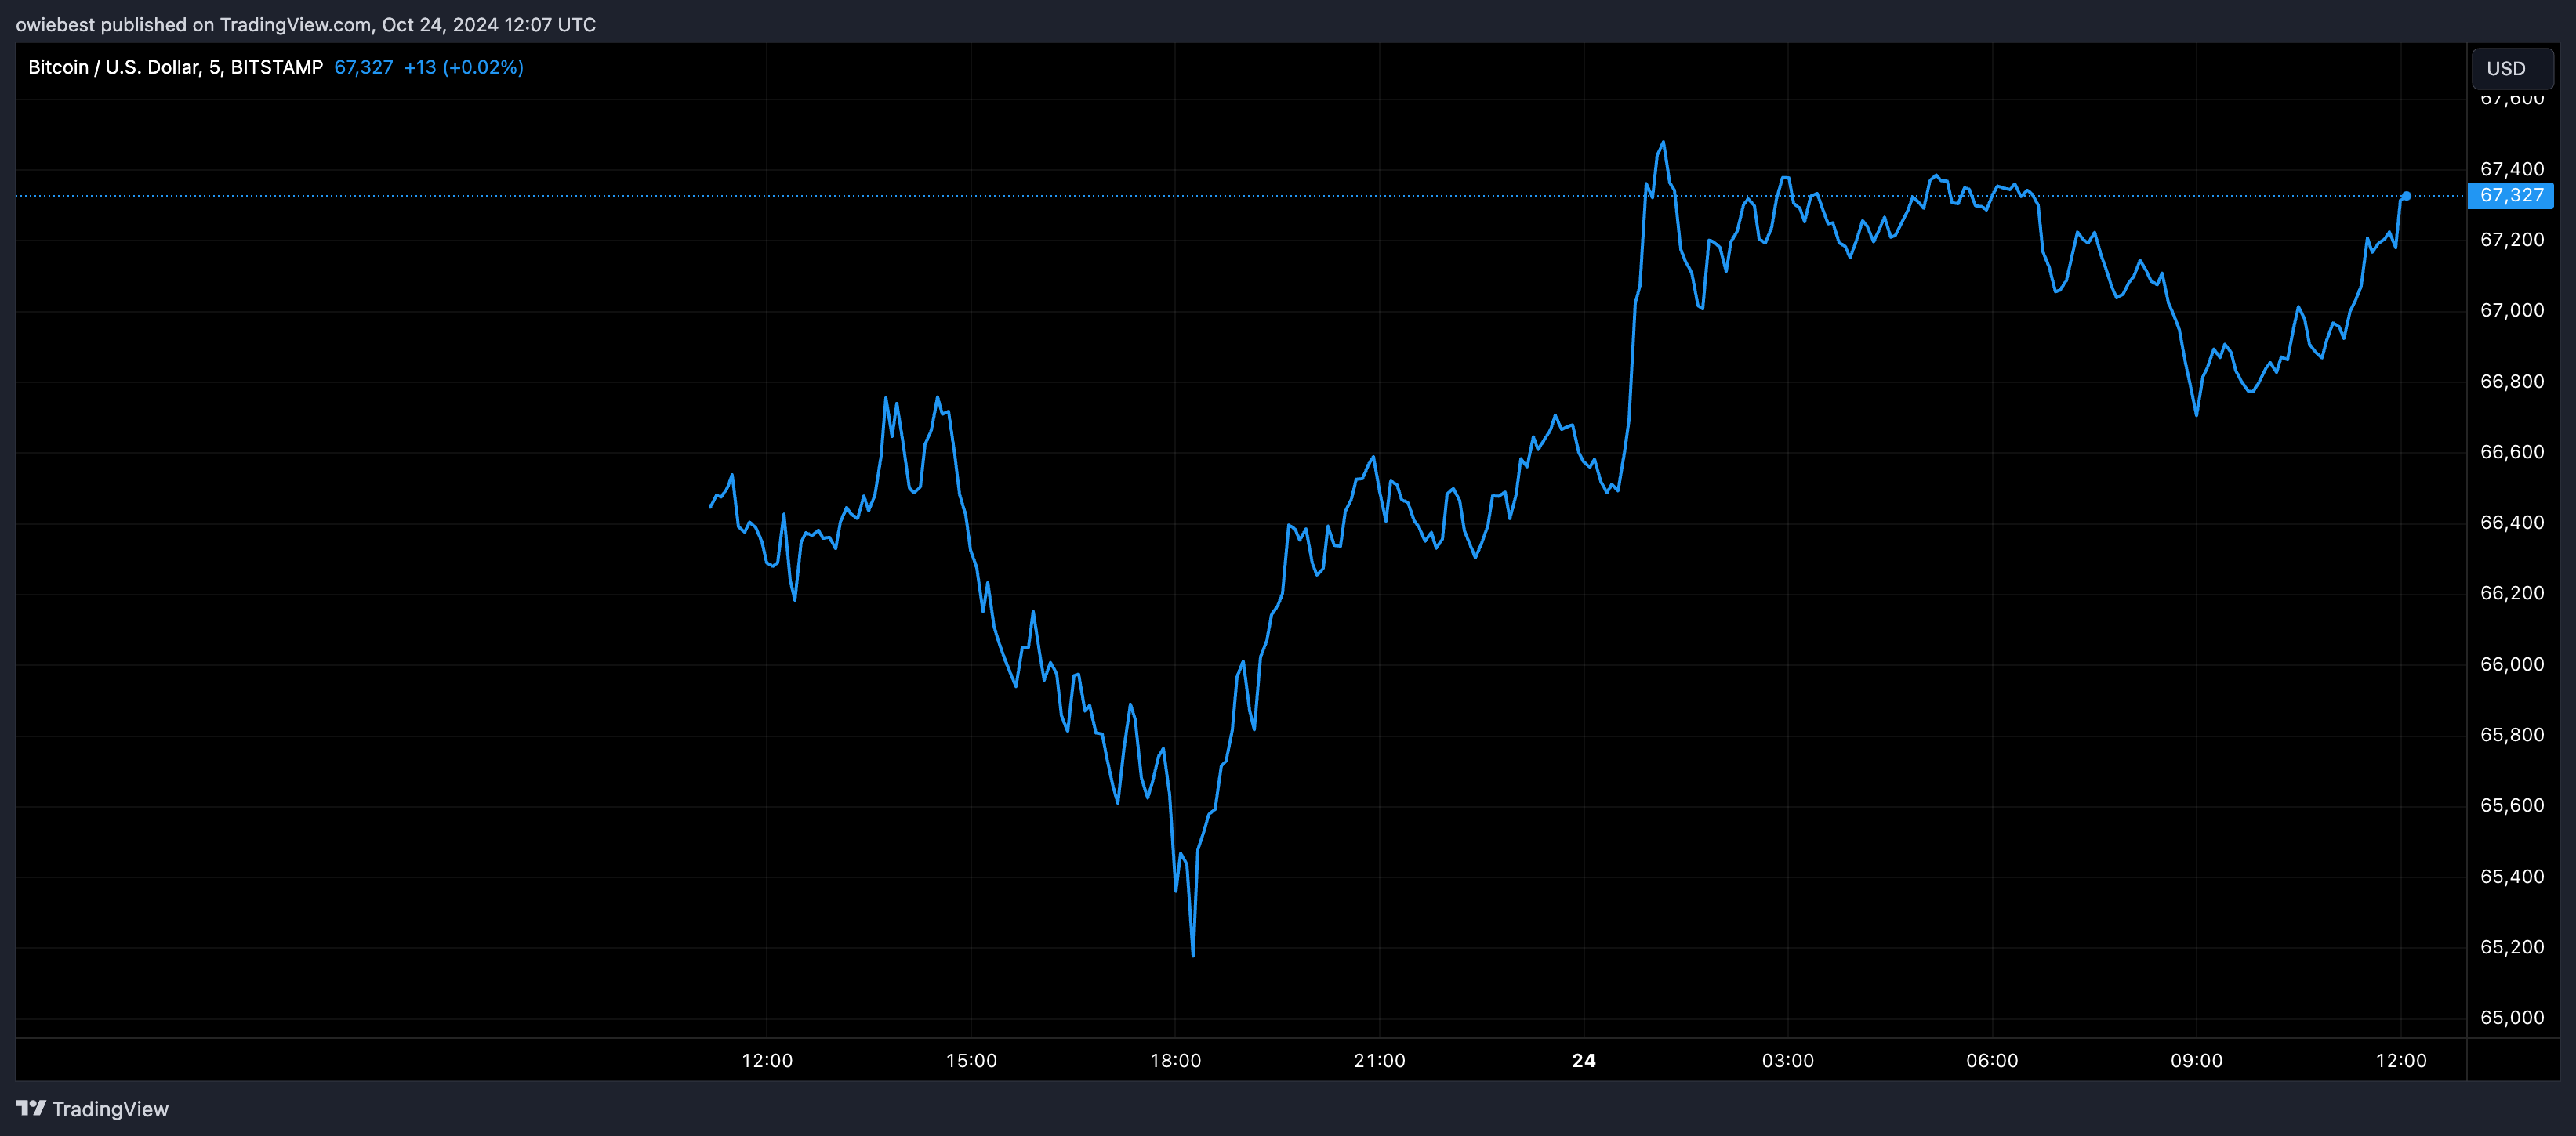Click the TradingView wordmark at bottom left
This screenshot has height=1136, width=2576.
point(110,1109)
